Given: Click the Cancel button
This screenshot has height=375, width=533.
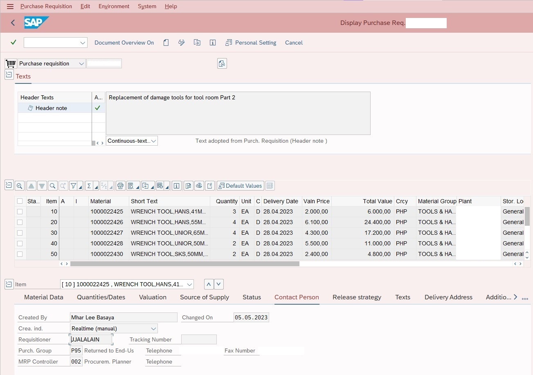Looking at the screenshot, I should click(294, 43).
